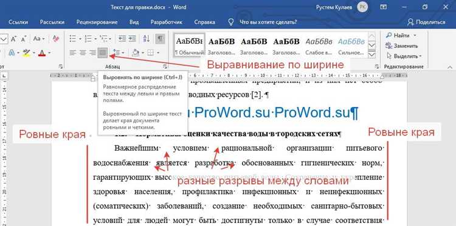Open the bullet library dropdown arrow
This screenshot has width=456, height=226.
[80, 39]
